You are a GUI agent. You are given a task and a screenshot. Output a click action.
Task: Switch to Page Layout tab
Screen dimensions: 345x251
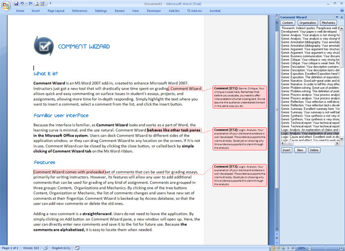[56, 11]
